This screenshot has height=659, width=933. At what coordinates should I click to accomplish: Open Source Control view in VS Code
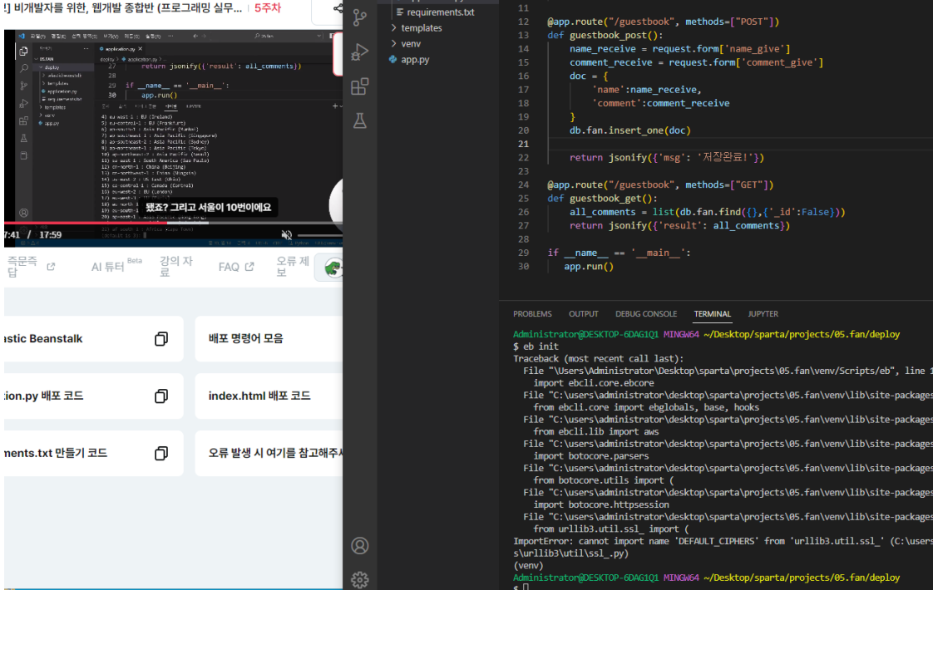pyautogui.click(x=360, y=17)
